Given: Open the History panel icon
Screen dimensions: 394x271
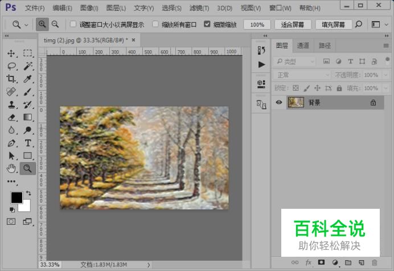Looking at the screenshot, I should click(x=261, y=50).
